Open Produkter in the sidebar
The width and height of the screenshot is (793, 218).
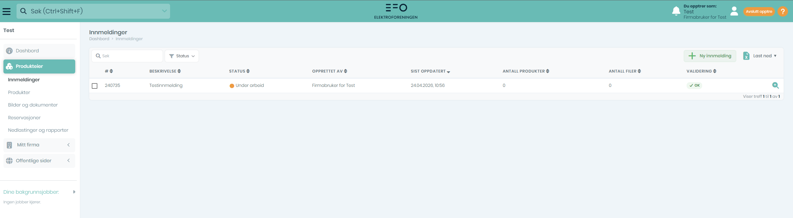[x=19, y=92]
